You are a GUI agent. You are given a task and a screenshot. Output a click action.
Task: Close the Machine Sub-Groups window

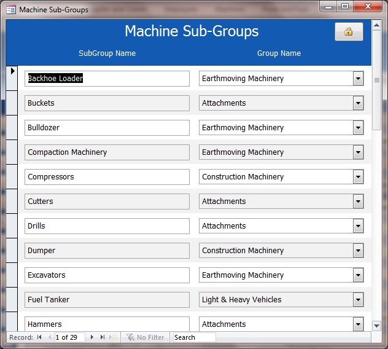(368, 6)
